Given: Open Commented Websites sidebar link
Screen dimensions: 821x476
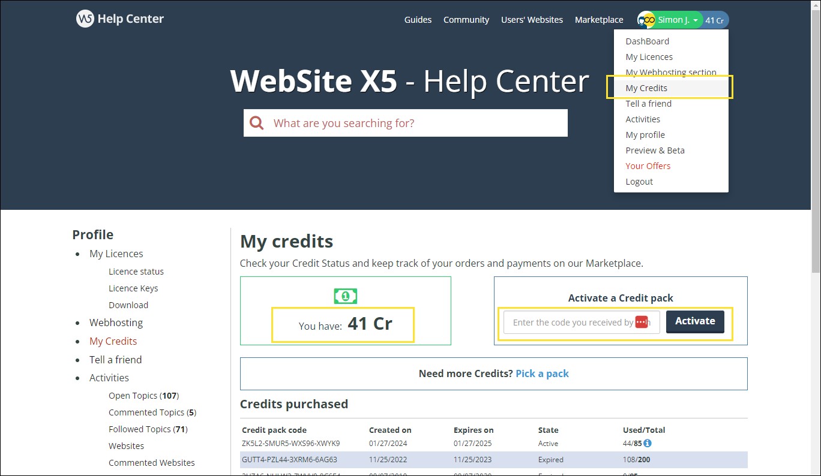Looking at the screenshot, I should [152, 463].
